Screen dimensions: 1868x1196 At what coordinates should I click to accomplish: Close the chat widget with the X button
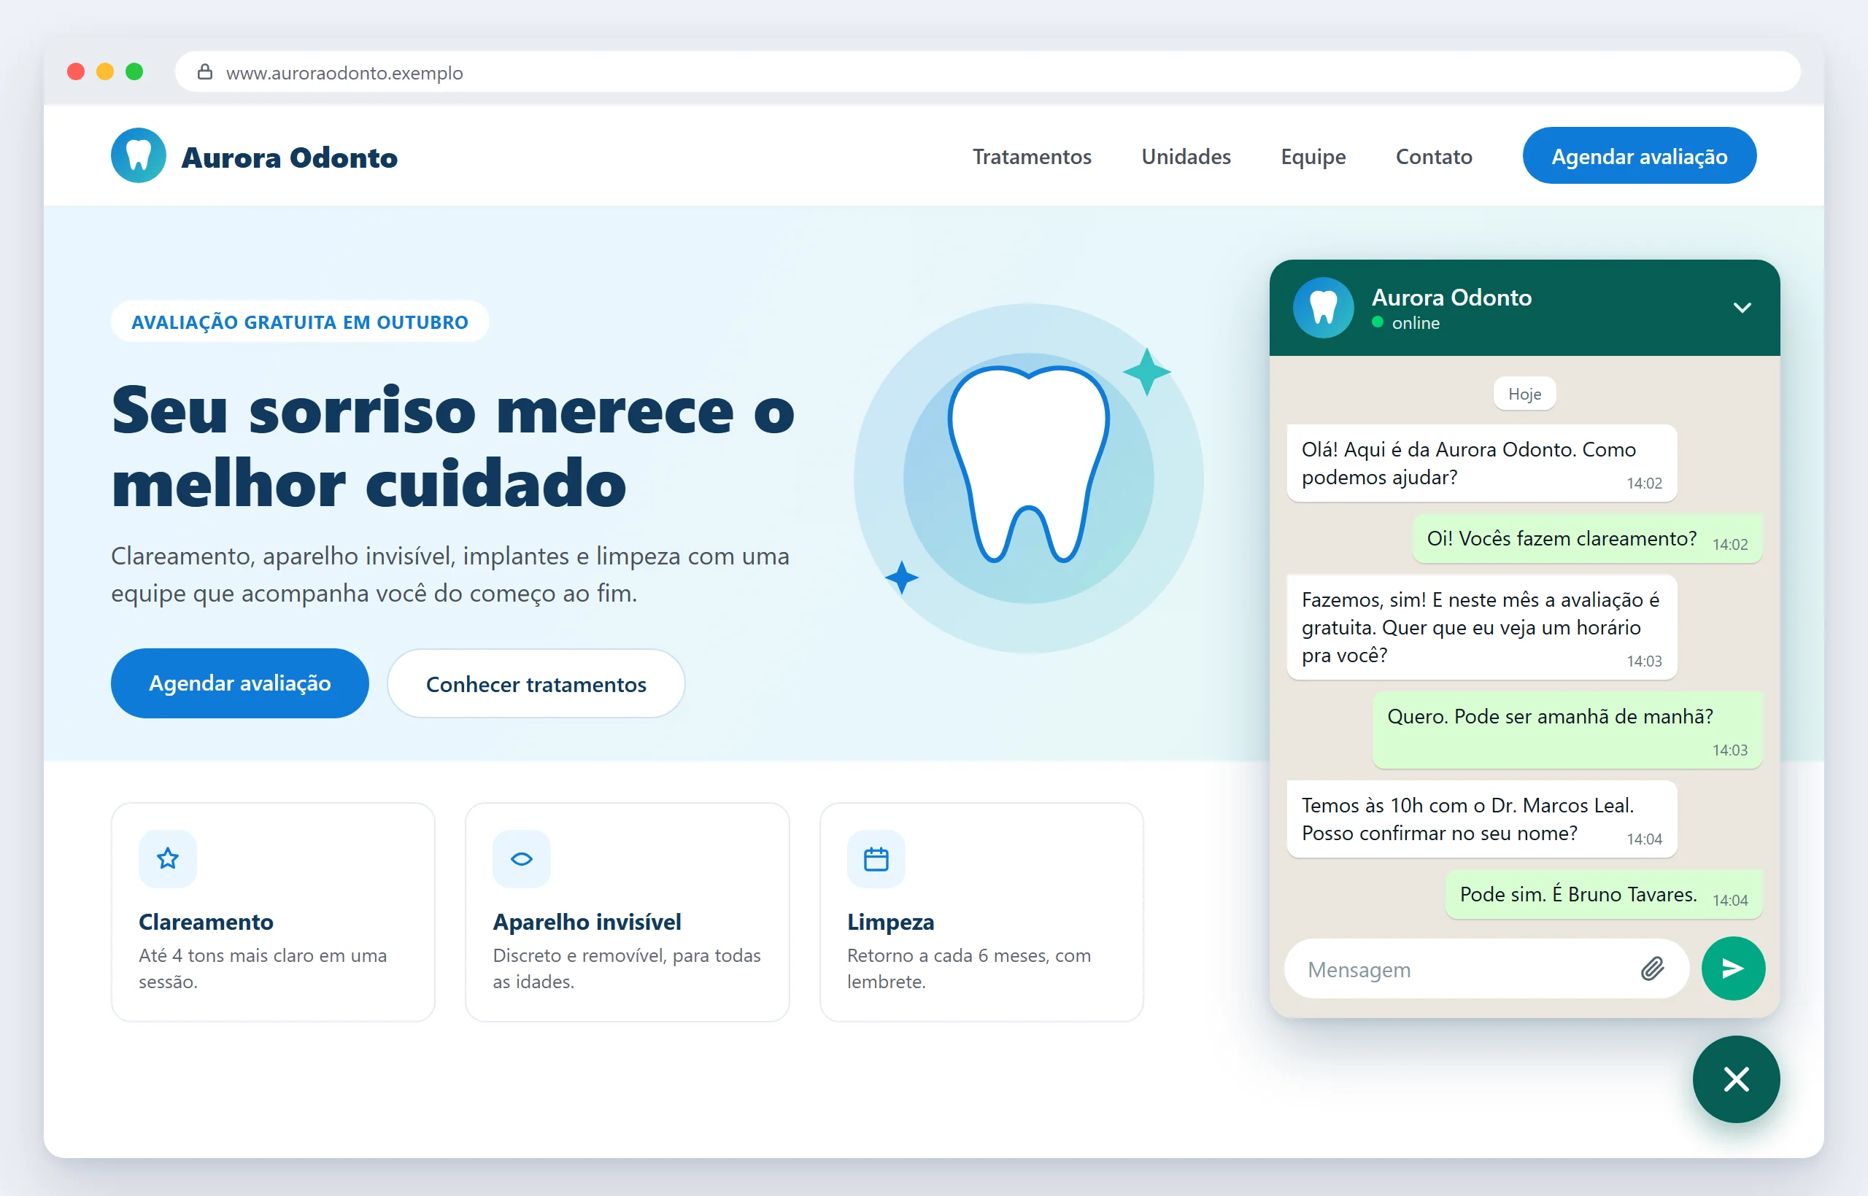click(x=1736, y=1079)
